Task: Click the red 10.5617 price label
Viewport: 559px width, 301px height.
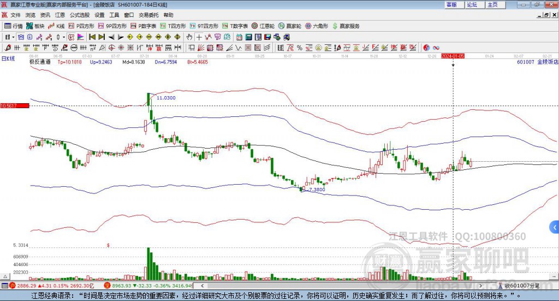Action: (15, 105)
